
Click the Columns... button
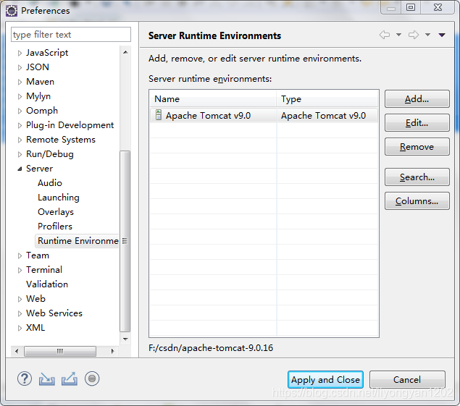[417, 200]
